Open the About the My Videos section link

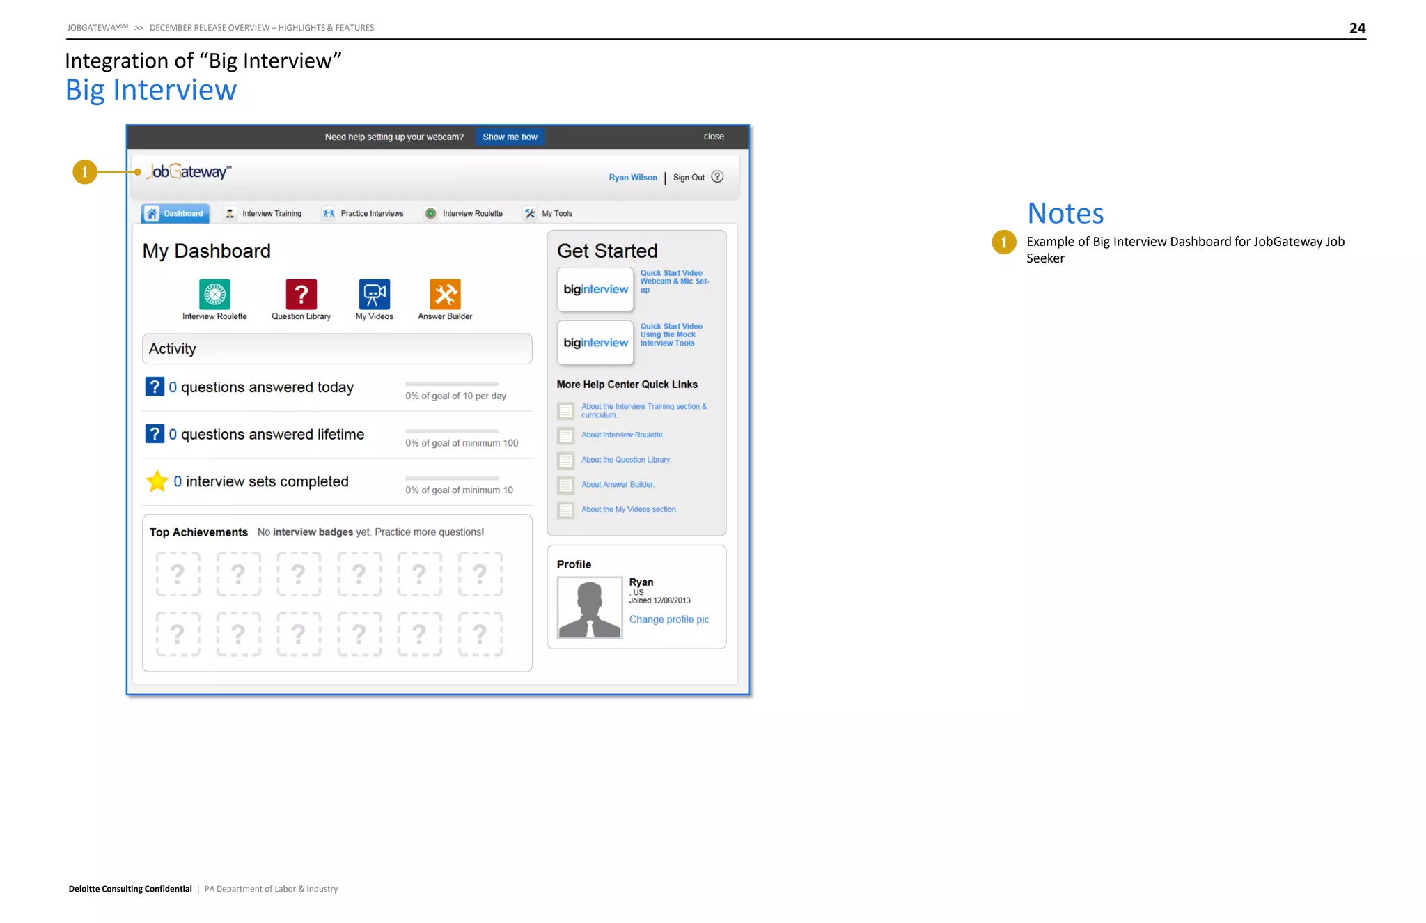[x=629, y=509]
